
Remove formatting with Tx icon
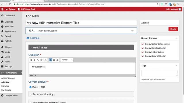click(x=45, y=60)
